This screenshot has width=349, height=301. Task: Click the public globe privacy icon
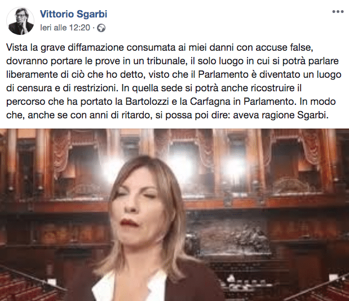(x=101, y=28)
